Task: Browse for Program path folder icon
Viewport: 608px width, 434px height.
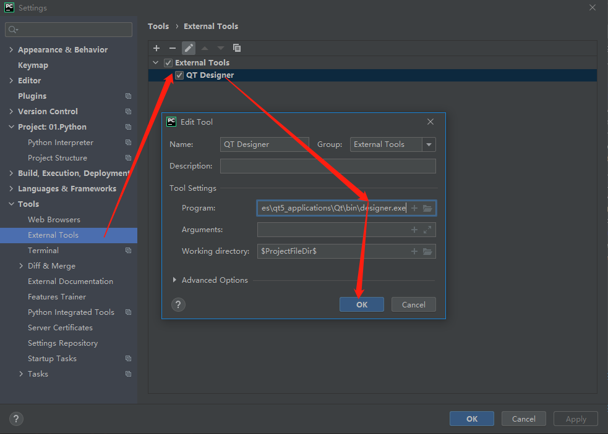Action: point(427,208)
